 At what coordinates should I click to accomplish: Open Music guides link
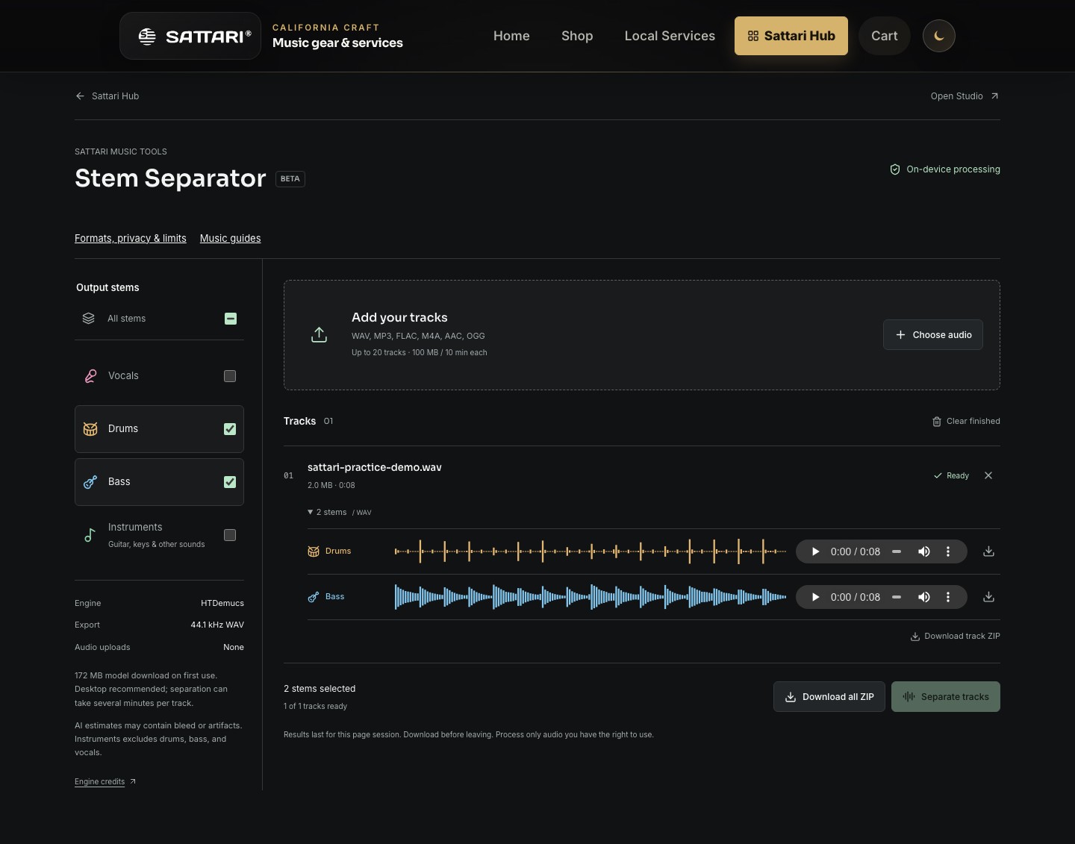[230, 238]
